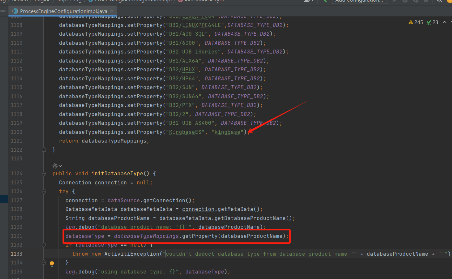Click the intention lightbulb near line 1134
The image size is (452, 279).
(52, 264)
